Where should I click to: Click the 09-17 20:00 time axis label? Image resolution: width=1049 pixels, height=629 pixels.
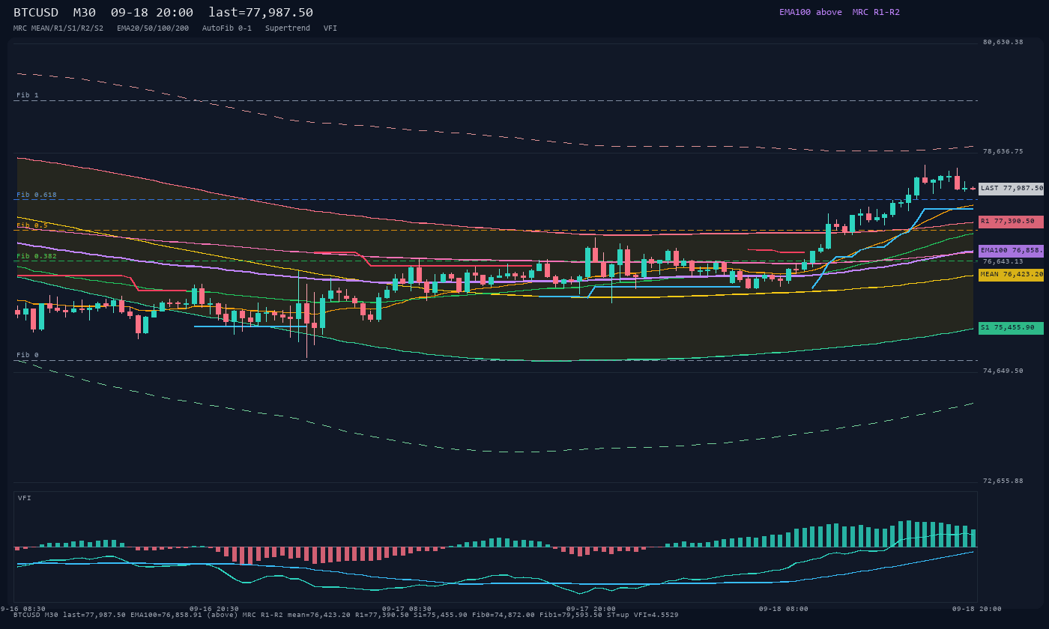click(591, 609)
